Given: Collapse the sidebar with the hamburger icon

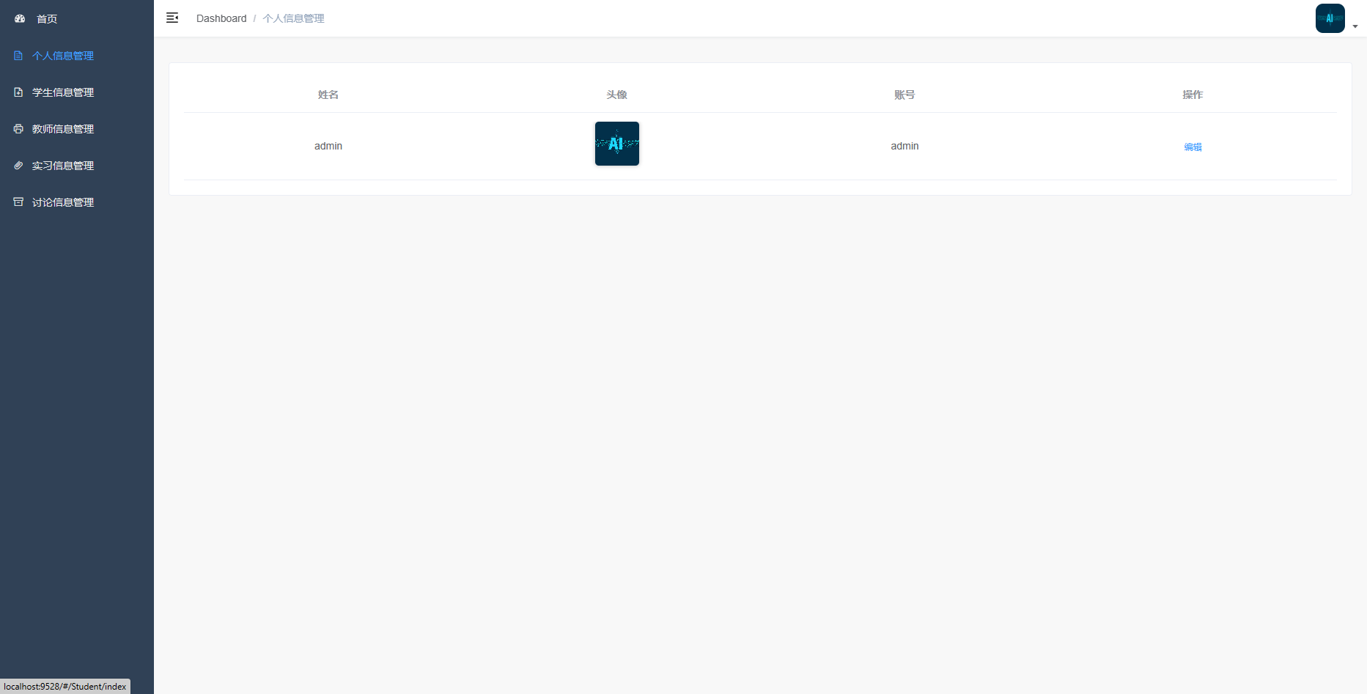Looking at the screenshot, I should point(172,18).
